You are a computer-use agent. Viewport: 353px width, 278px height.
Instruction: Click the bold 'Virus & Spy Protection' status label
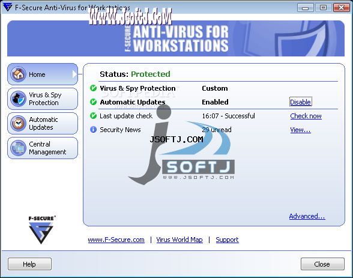(x=137, y=88)
